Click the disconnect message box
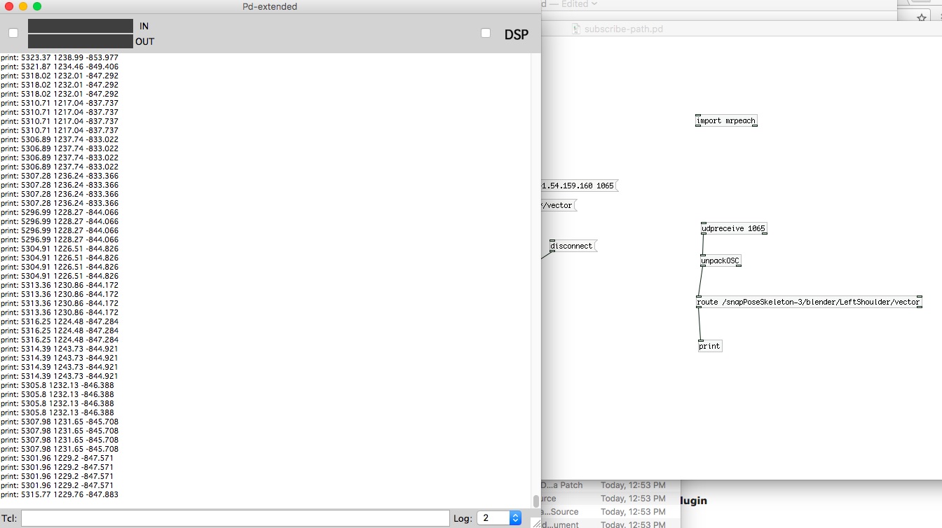Viewport: 942px width, 528px height. point(572,246)
